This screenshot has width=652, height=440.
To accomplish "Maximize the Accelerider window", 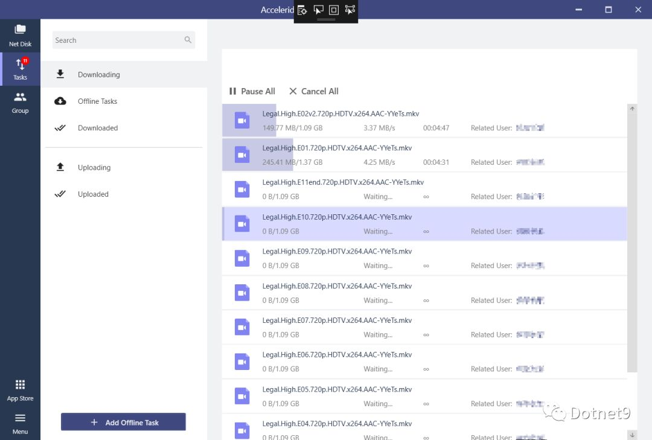I will [609, 10].
